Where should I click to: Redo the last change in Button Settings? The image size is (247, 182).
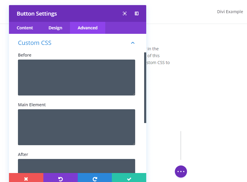click(95, 179)
